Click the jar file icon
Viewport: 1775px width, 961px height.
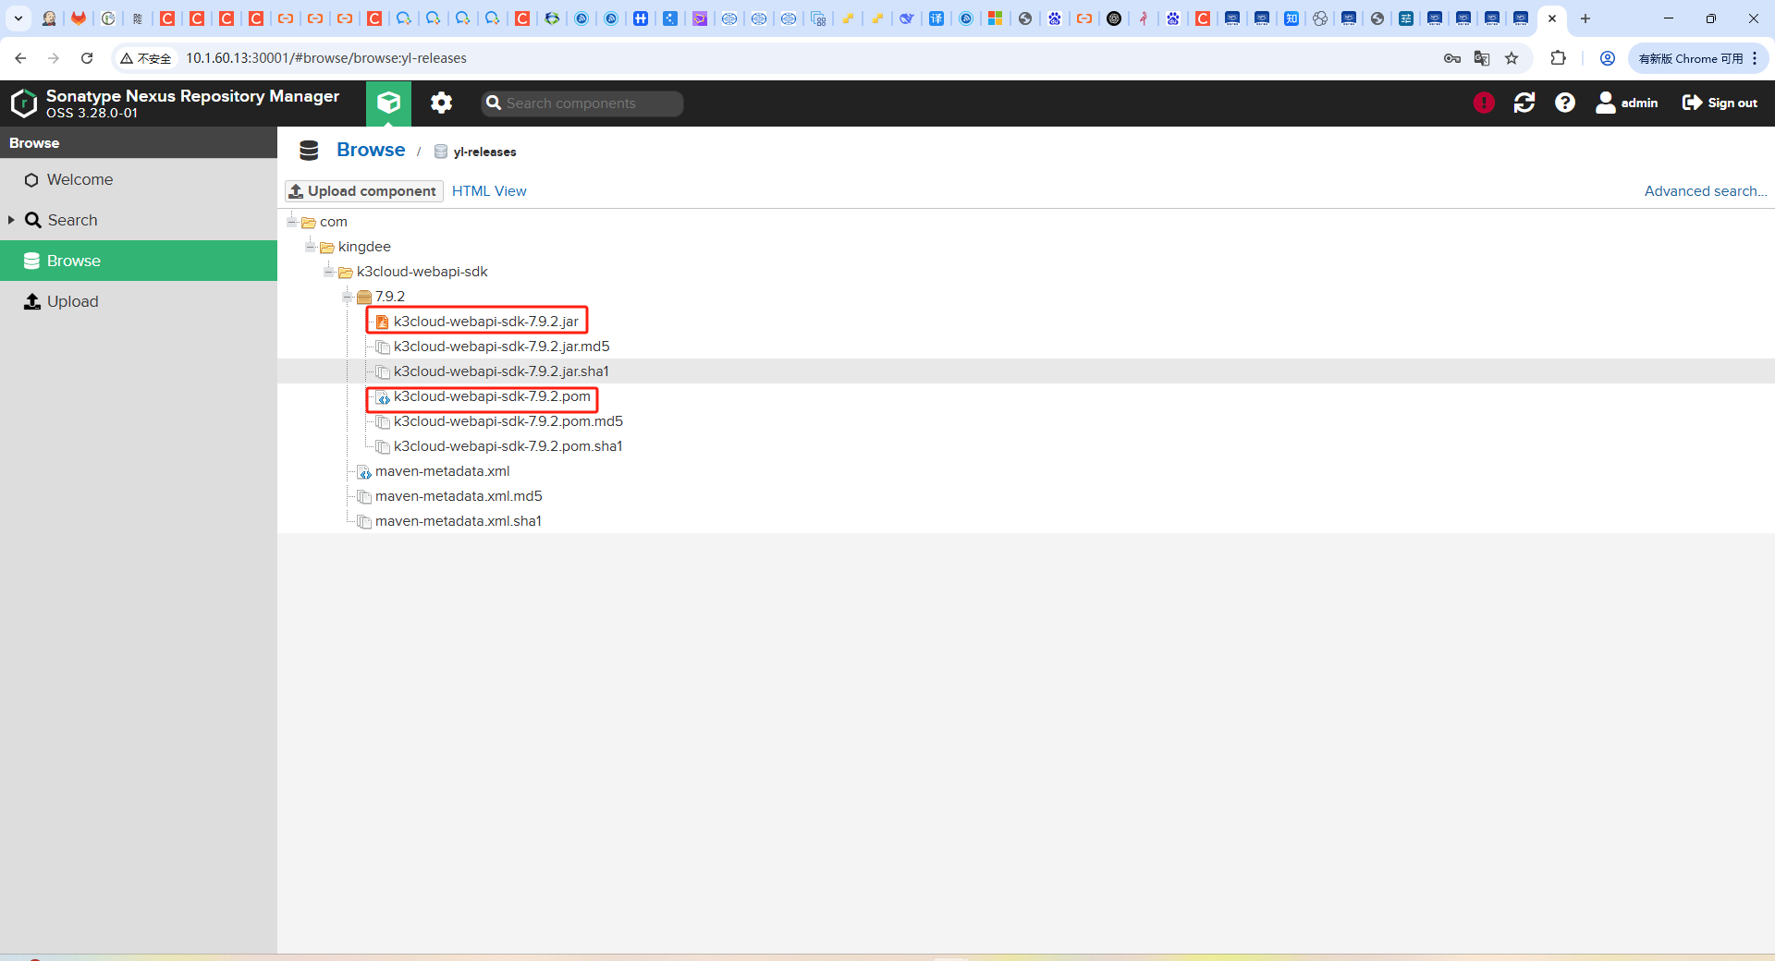click(383, 322)
